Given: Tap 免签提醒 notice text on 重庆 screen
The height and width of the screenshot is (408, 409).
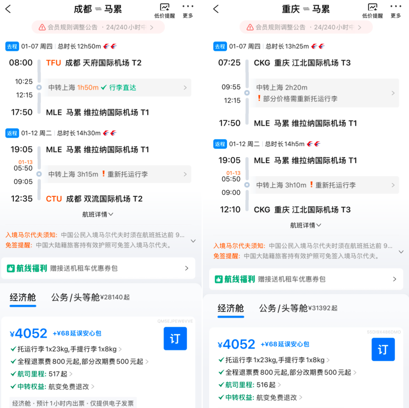Looking at the screenshot, I should pos(296,256).
